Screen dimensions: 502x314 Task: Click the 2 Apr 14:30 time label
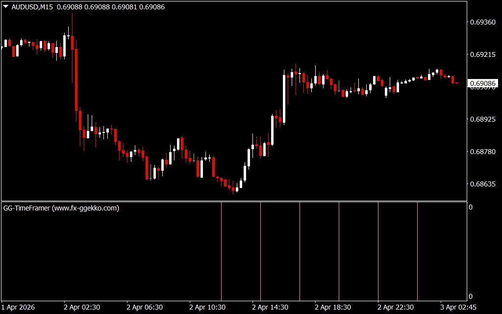point(270,307)
